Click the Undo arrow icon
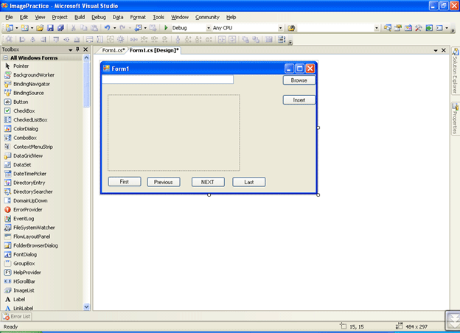 (107, 28)
